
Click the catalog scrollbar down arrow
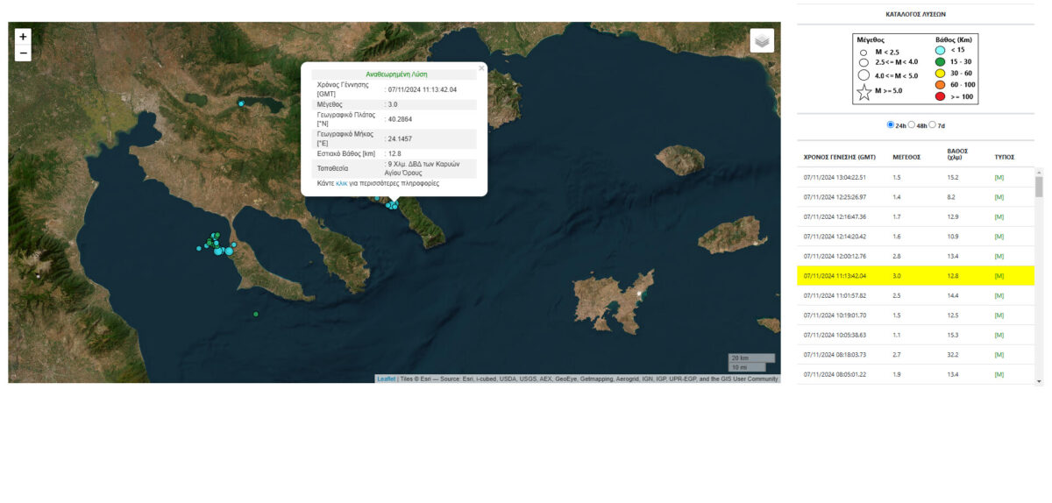(1040, 381)
